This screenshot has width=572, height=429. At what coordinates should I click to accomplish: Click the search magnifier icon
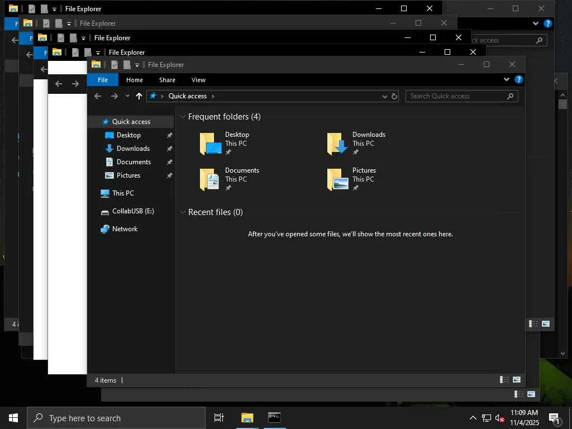[511, 96]
